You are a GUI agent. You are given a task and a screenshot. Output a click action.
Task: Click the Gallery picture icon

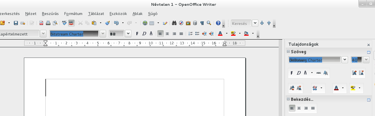pos(188,23)
